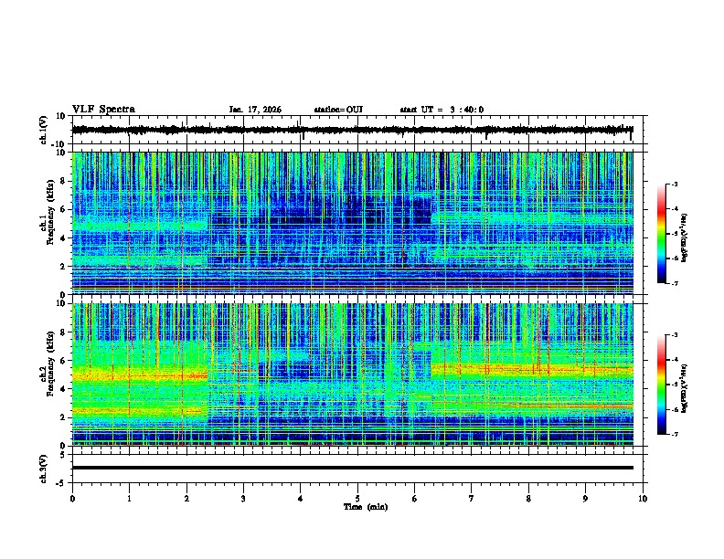
Task: Click tick label "9" on the Time axis
Action: pos(585,499)
